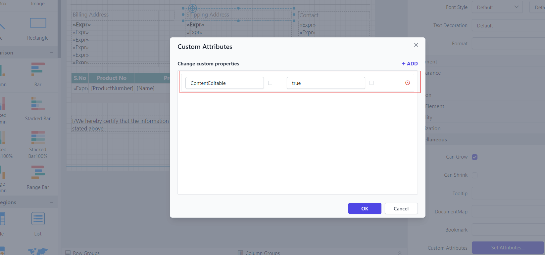Delete the ContentEditable attribute row
The width and height of the screenshot is (545, 255).
[408, 83]
